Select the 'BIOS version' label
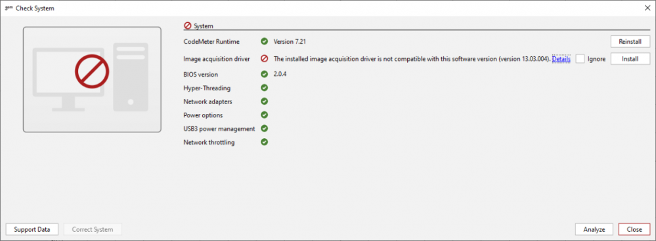 [201, 75]
